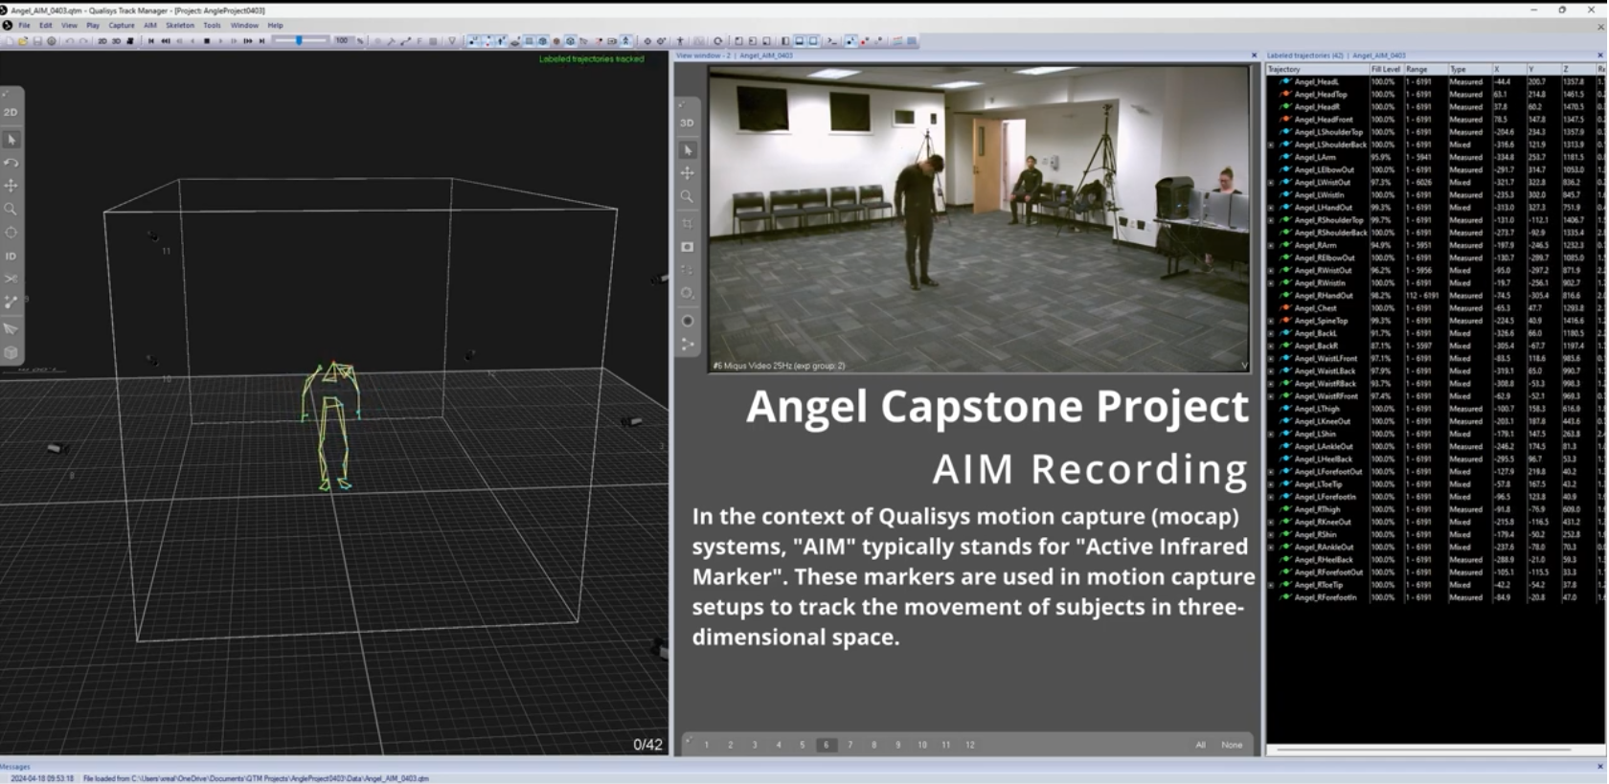Open the Capture menu

[x=121, y=26]
